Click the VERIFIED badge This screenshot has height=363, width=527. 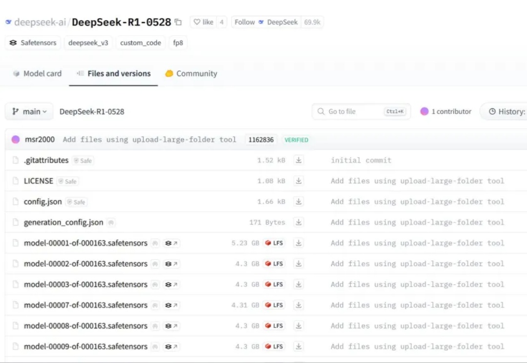(x=296, y=140)
